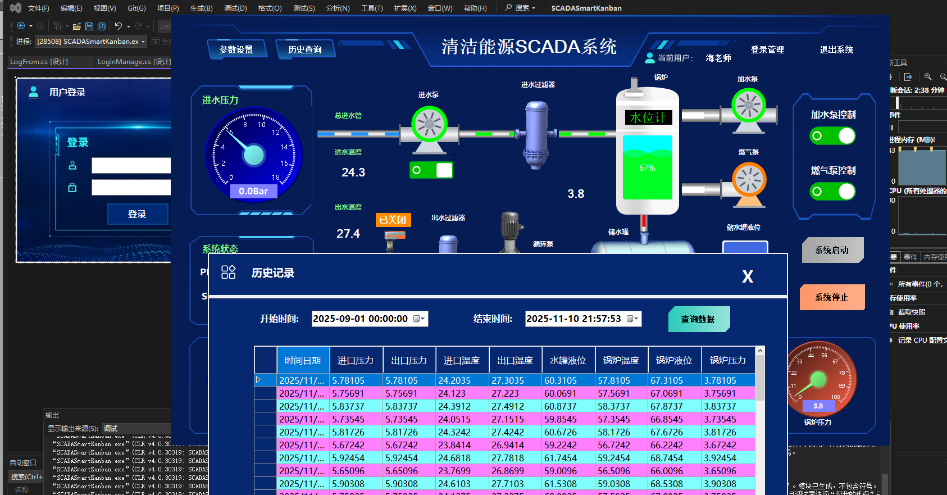Open the 开始时间 date picker dropdown
The image size is (947, 495).
pos(419,319)
